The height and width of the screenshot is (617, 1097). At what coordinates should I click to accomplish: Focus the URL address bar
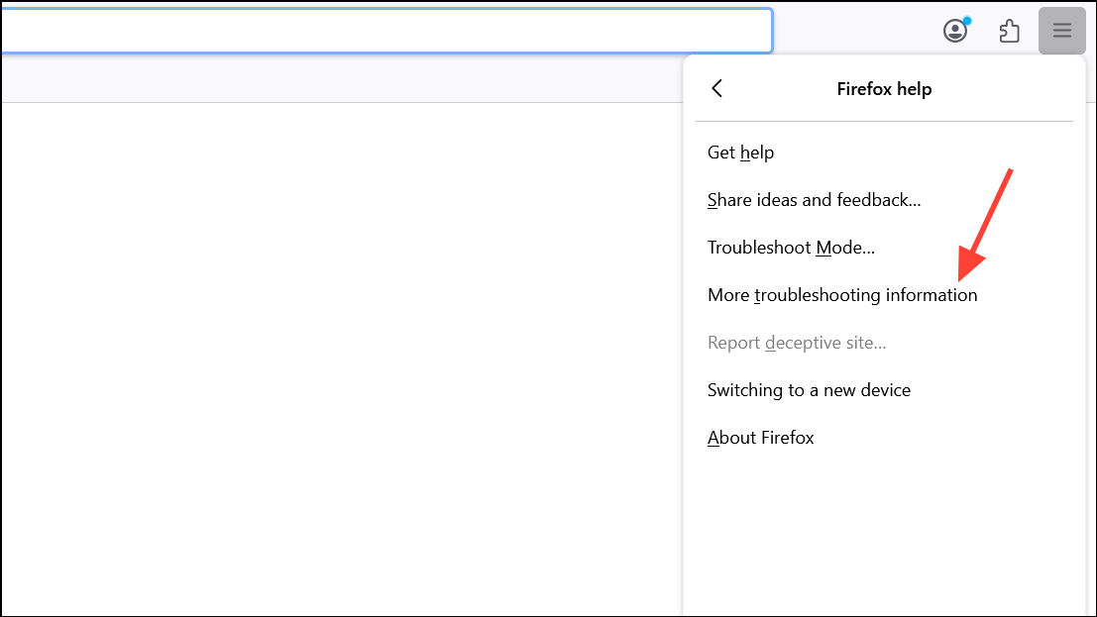pyautogui.click(x=384, y=31)
